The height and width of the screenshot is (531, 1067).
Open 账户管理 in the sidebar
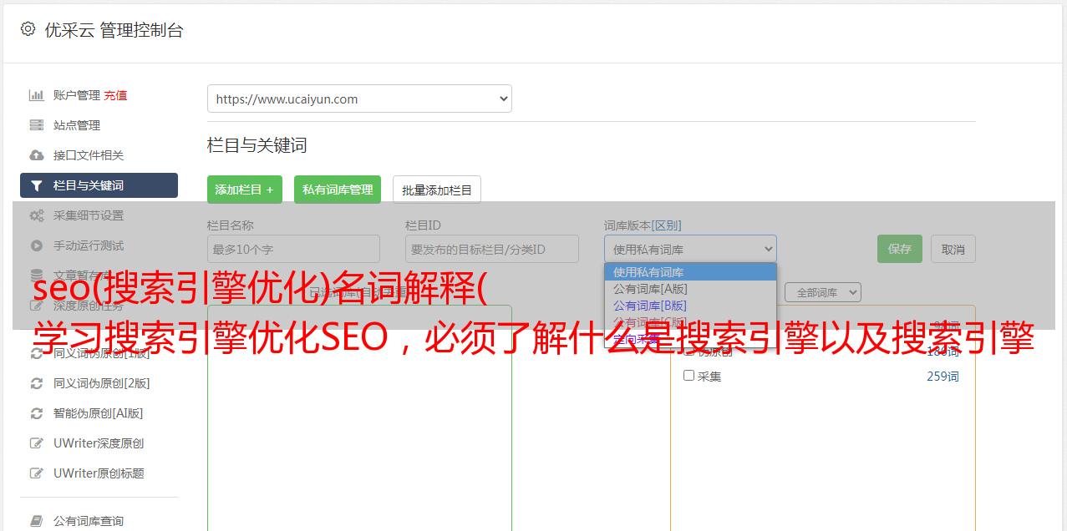[77, 95]
